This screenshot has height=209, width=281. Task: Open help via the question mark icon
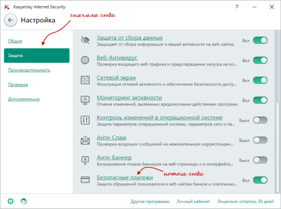pos(237,7)
